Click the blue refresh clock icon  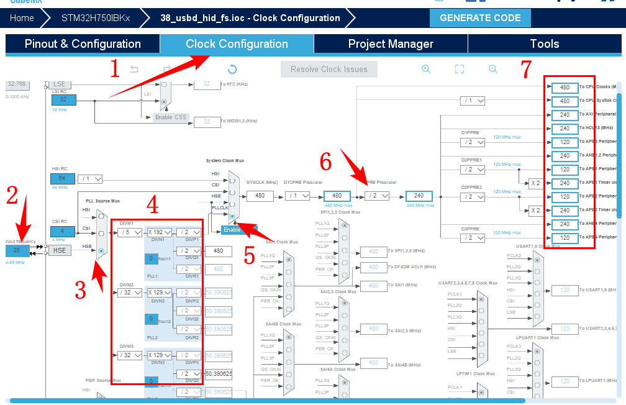pos(232,70)
